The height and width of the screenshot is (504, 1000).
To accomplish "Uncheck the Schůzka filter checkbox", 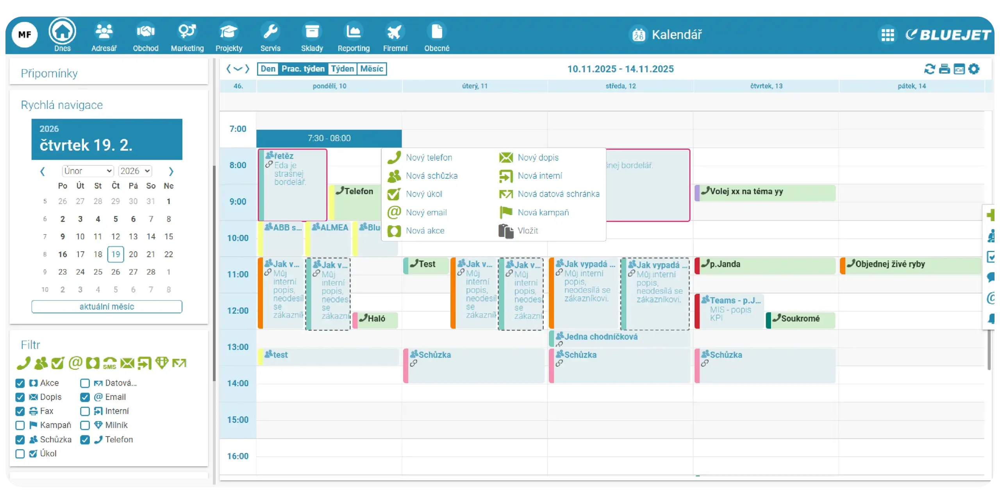I will pyautogui.click(x=20, y=440).
